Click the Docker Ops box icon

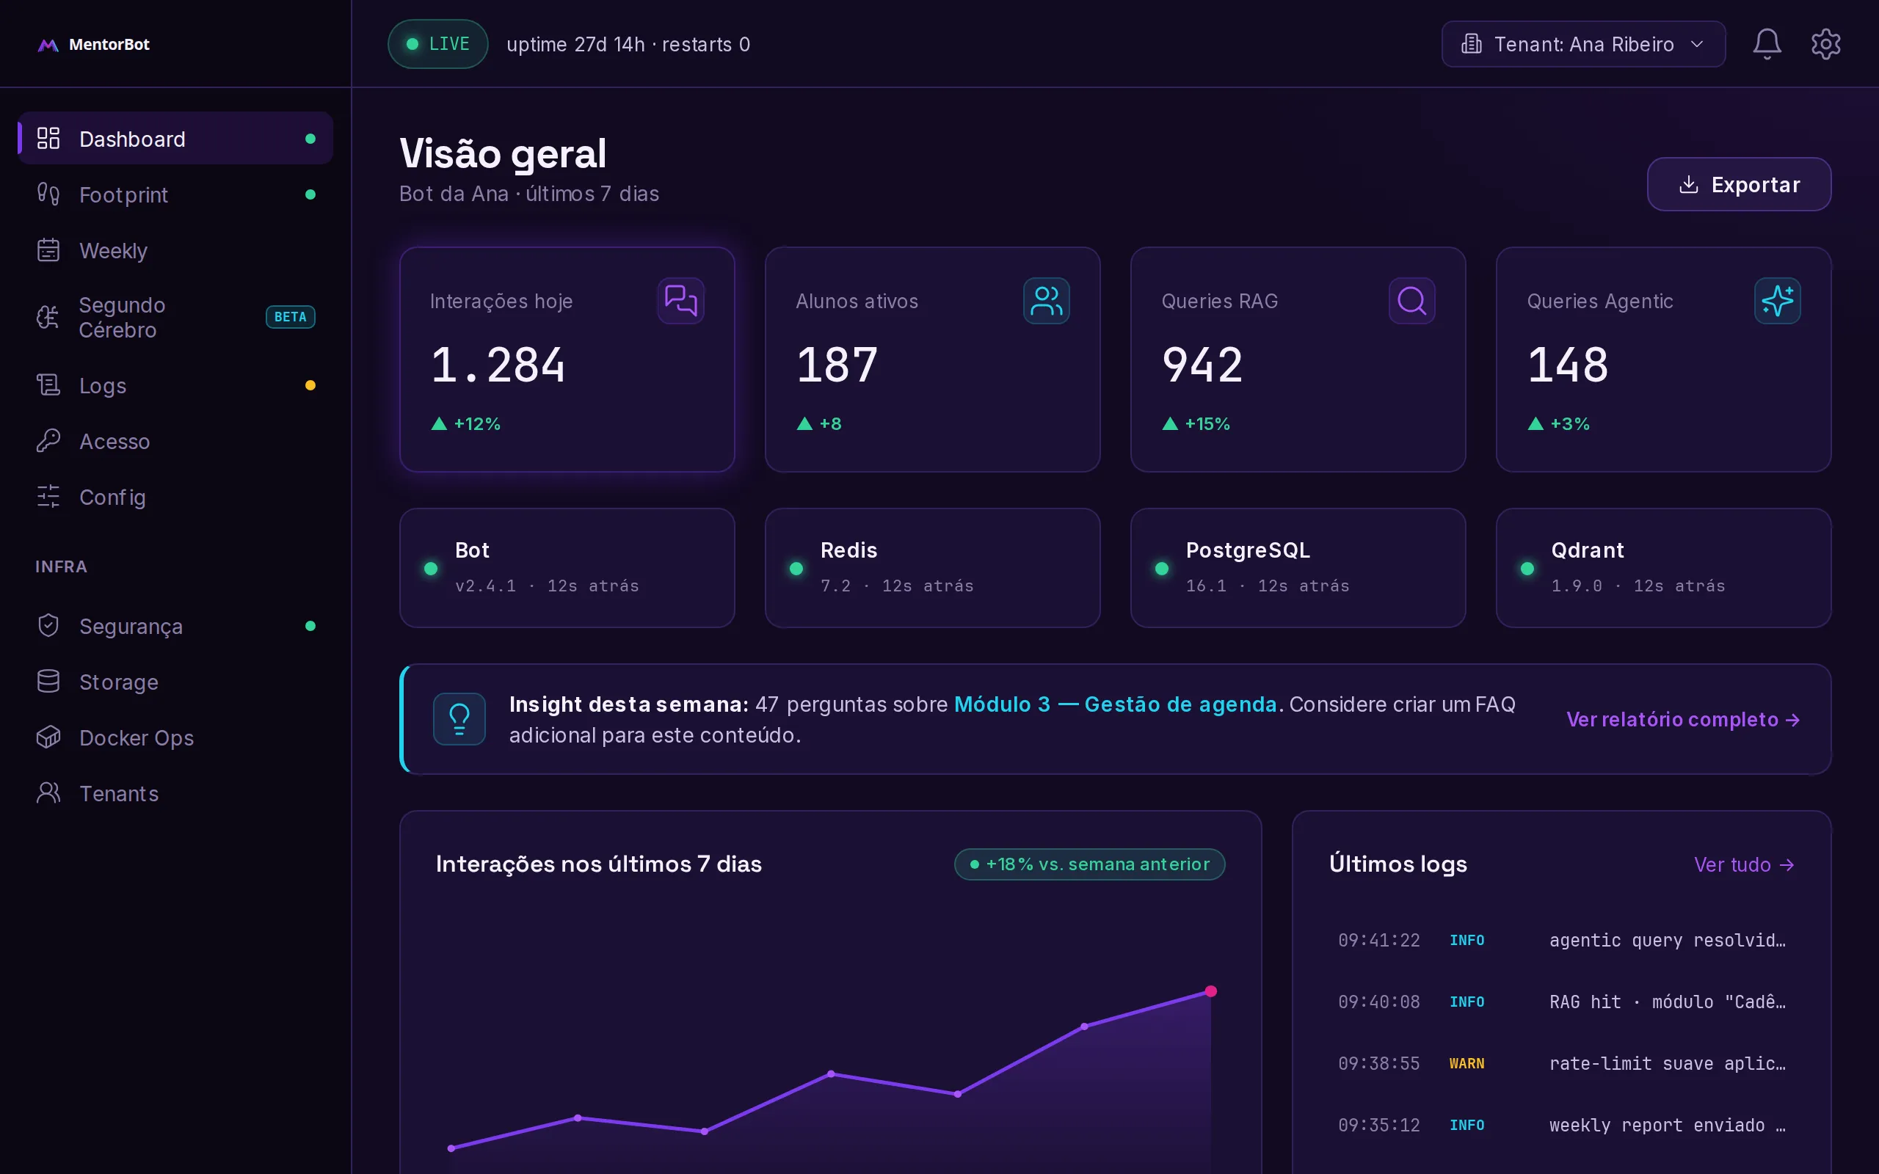48,737
